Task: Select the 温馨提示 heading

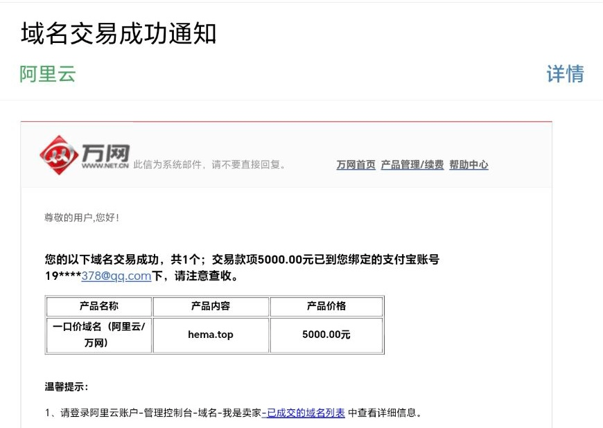Action: click(x=66, y=386)
